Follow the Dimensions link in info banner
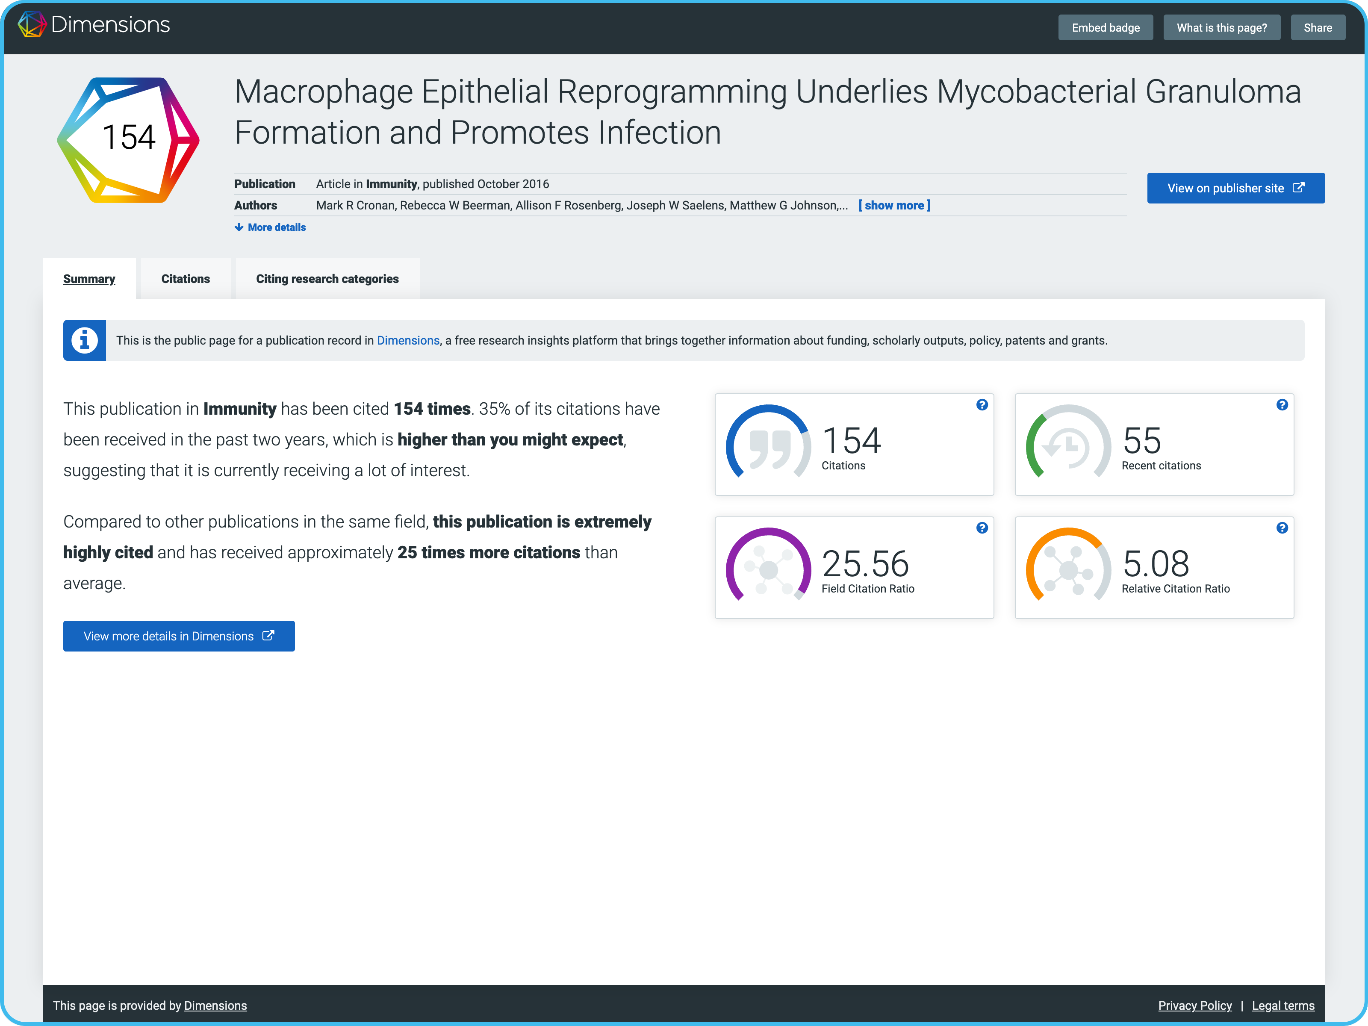The height and width of the screenshot is (1026, 1368). point(408,340)
